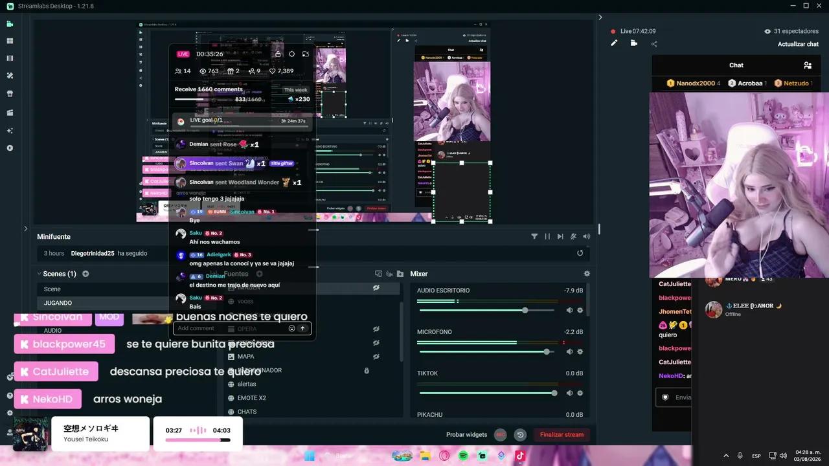Click the song progress bar in music widget
The image size is (829, 466).
pos(198,440)
